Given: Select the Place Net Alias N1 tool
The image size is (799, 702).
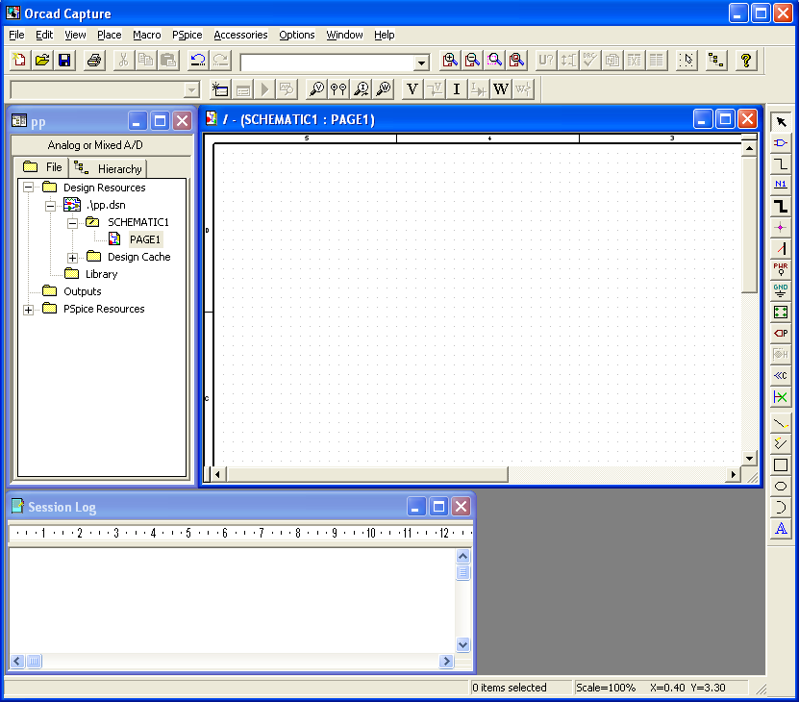Looking at the screenshot, I should pos(781,185).
